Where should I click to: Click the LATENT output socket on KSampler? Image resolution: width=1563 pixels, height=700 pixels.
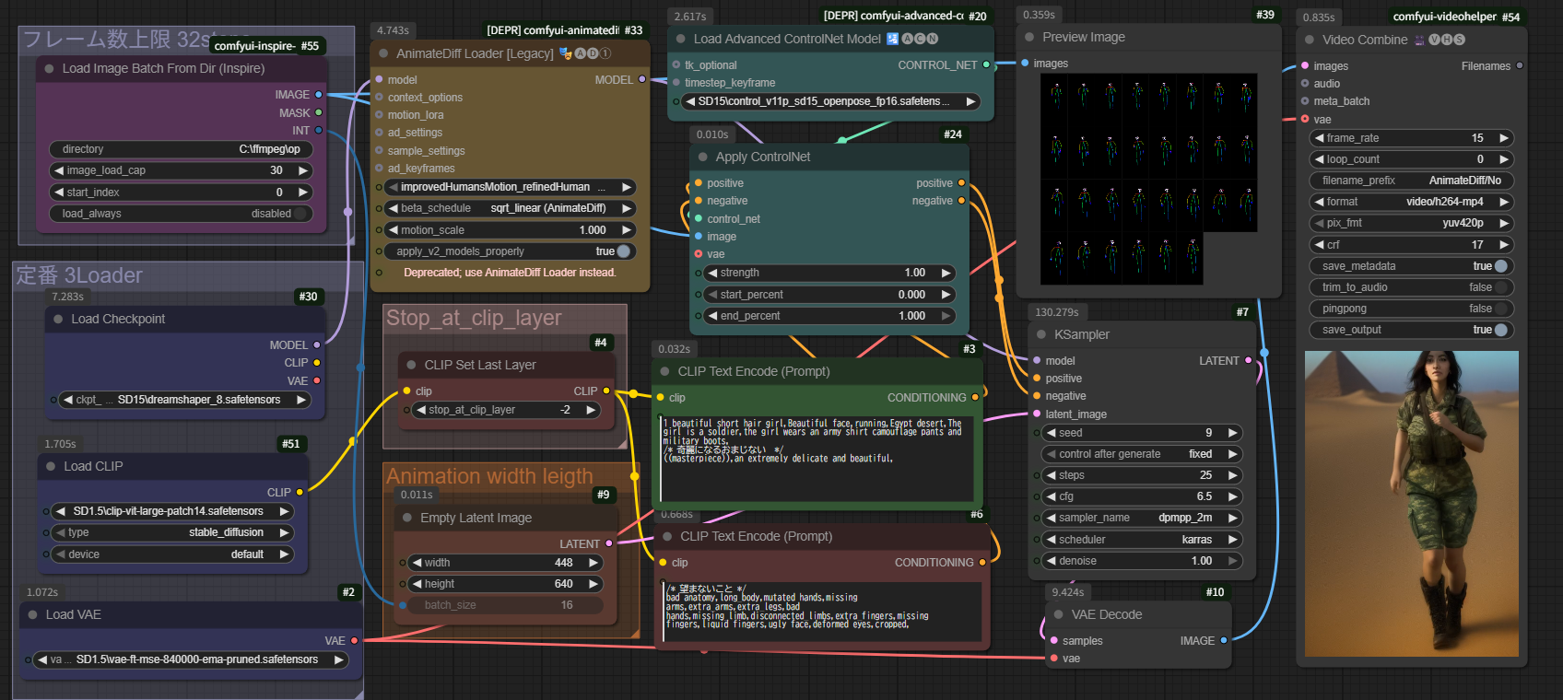tap(1249, 361)
